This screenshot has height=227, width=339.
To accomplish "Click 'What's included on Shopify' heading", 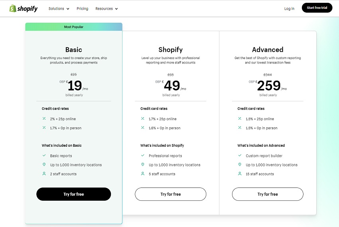I will [x=162, y=146].
